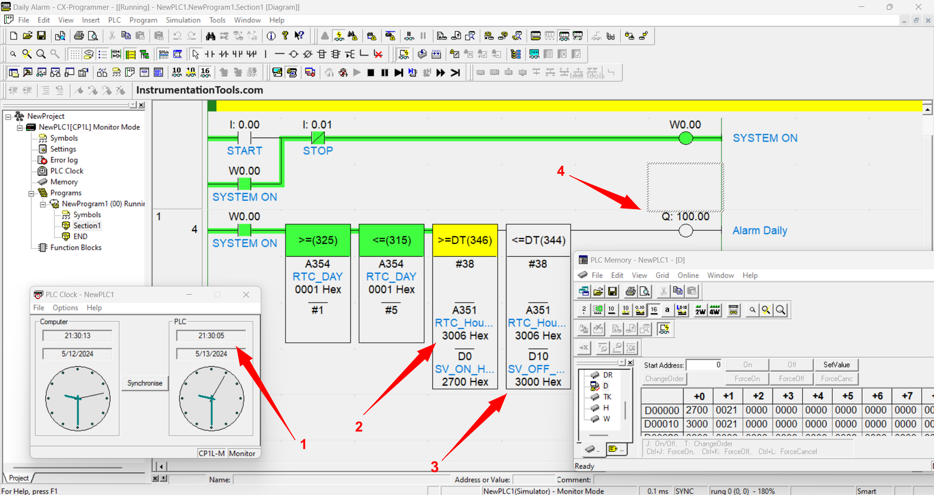
Task: Click the Pause simulation icon
Action: [385, 72]
